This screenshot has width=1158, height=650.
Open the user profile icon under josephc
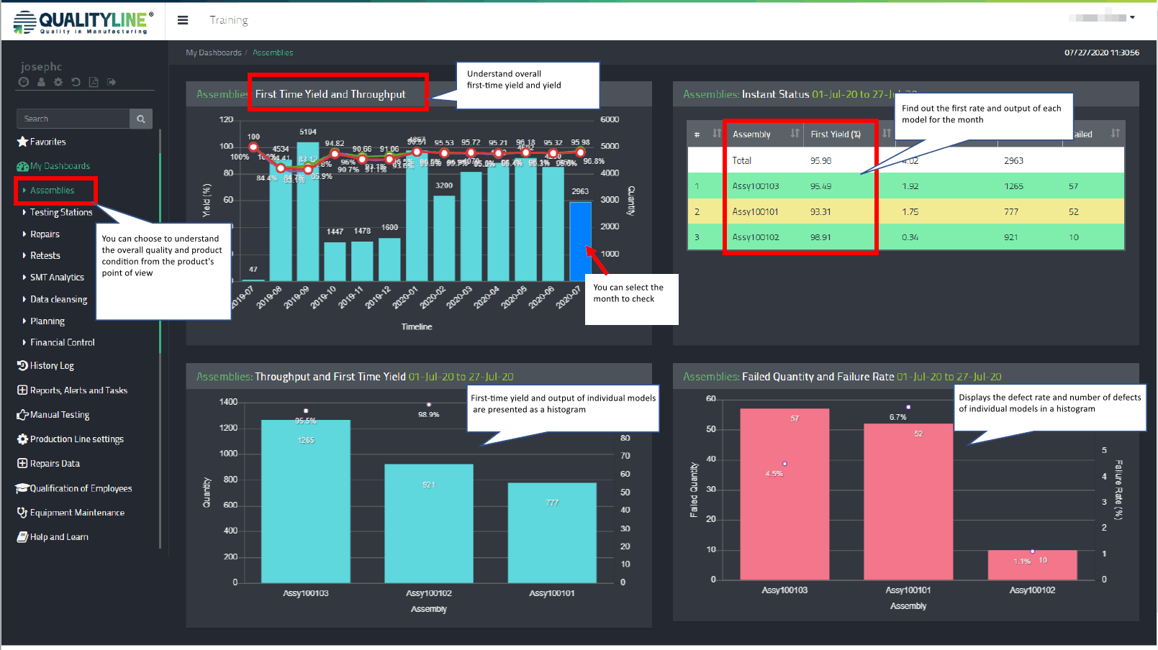tap(41, 82)
